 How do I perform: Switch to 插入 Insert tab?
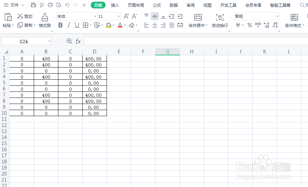(115, 5)
